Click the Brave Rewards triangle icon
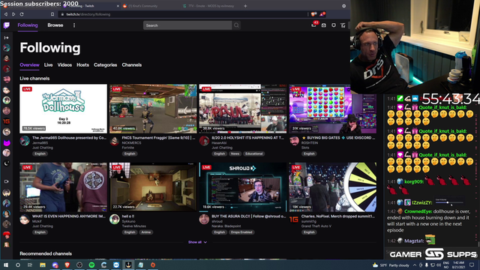This screenshot has width=480, height=270. (322, 14)
